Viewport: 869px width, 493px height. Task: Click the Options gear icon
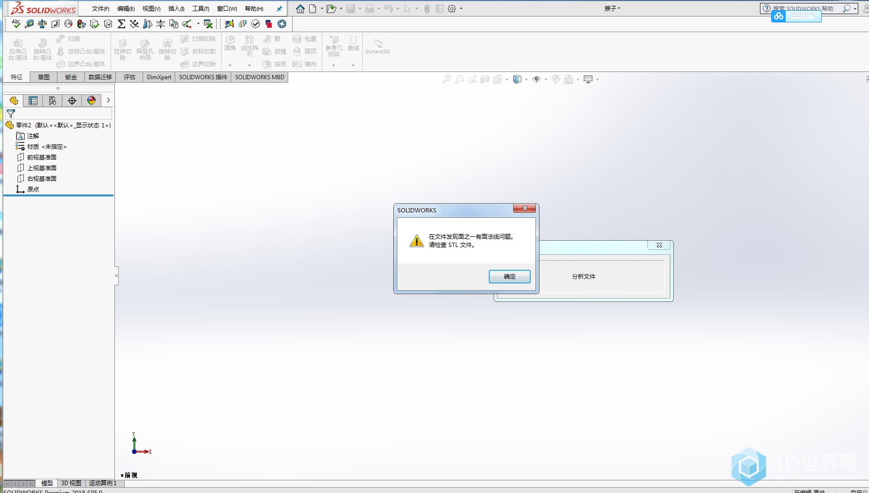pos(452,9)
